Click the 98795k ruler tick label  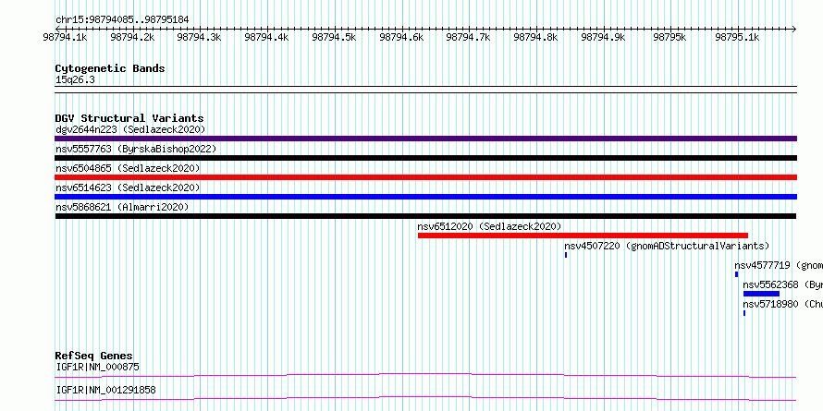(x=669, y=37)
